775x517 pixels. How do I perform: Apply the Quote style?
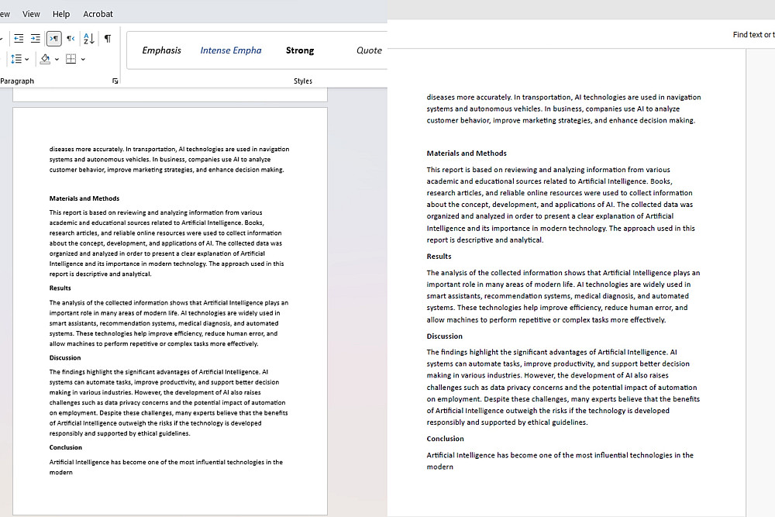click(x=369, y=50)
